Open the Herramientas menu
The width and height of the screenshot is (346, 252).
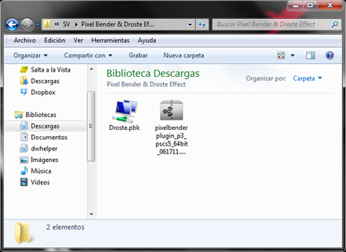tap(110, 40)
